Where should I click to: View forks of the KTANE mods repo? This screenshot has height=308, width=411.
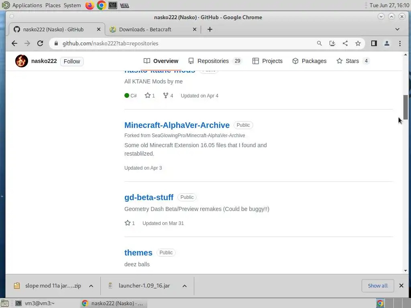168,95
